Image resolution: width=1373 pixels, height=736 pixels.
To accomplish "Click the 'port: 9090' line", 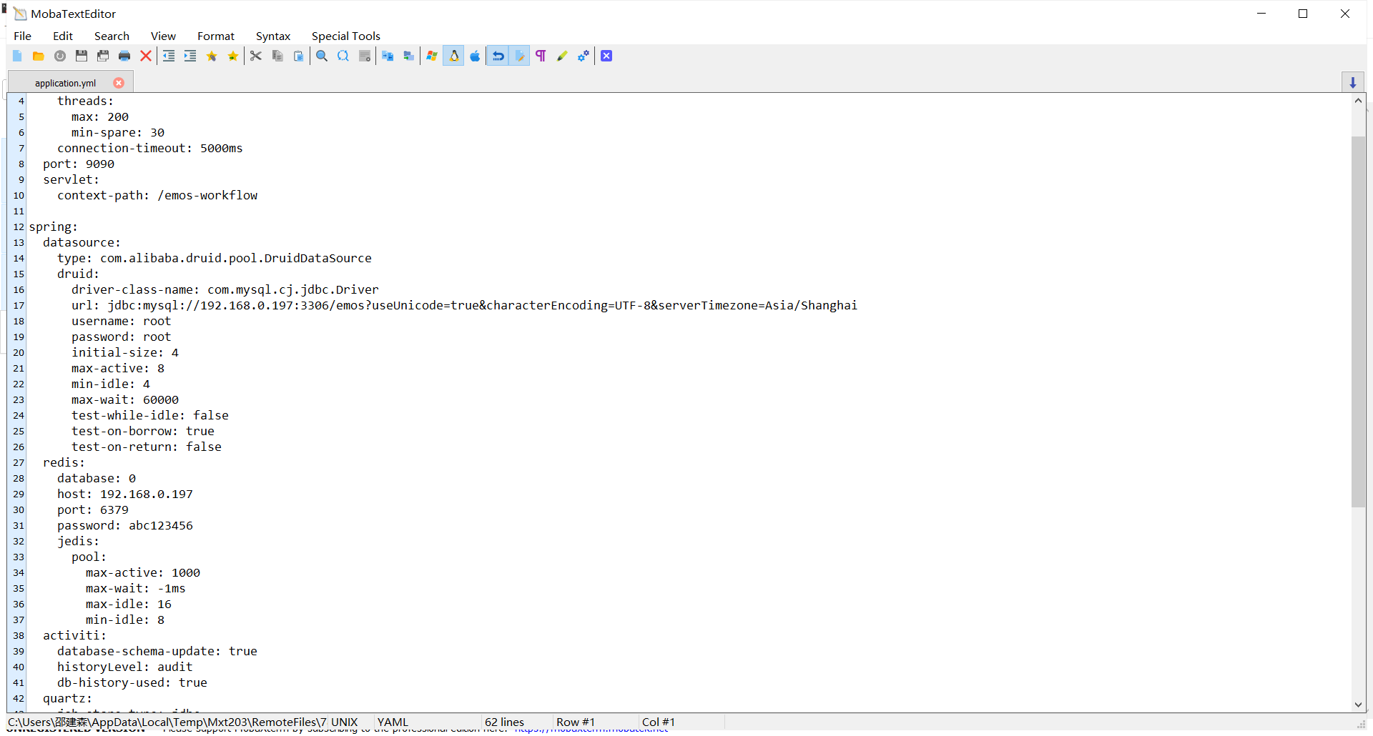I will [x=79, y=164].
